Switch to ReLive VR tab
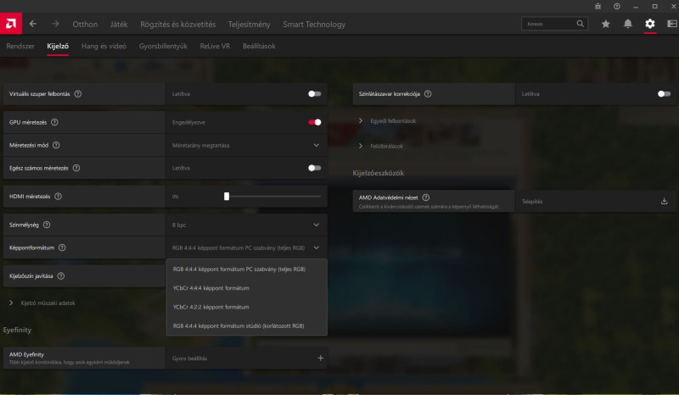 tap(215, 46)
